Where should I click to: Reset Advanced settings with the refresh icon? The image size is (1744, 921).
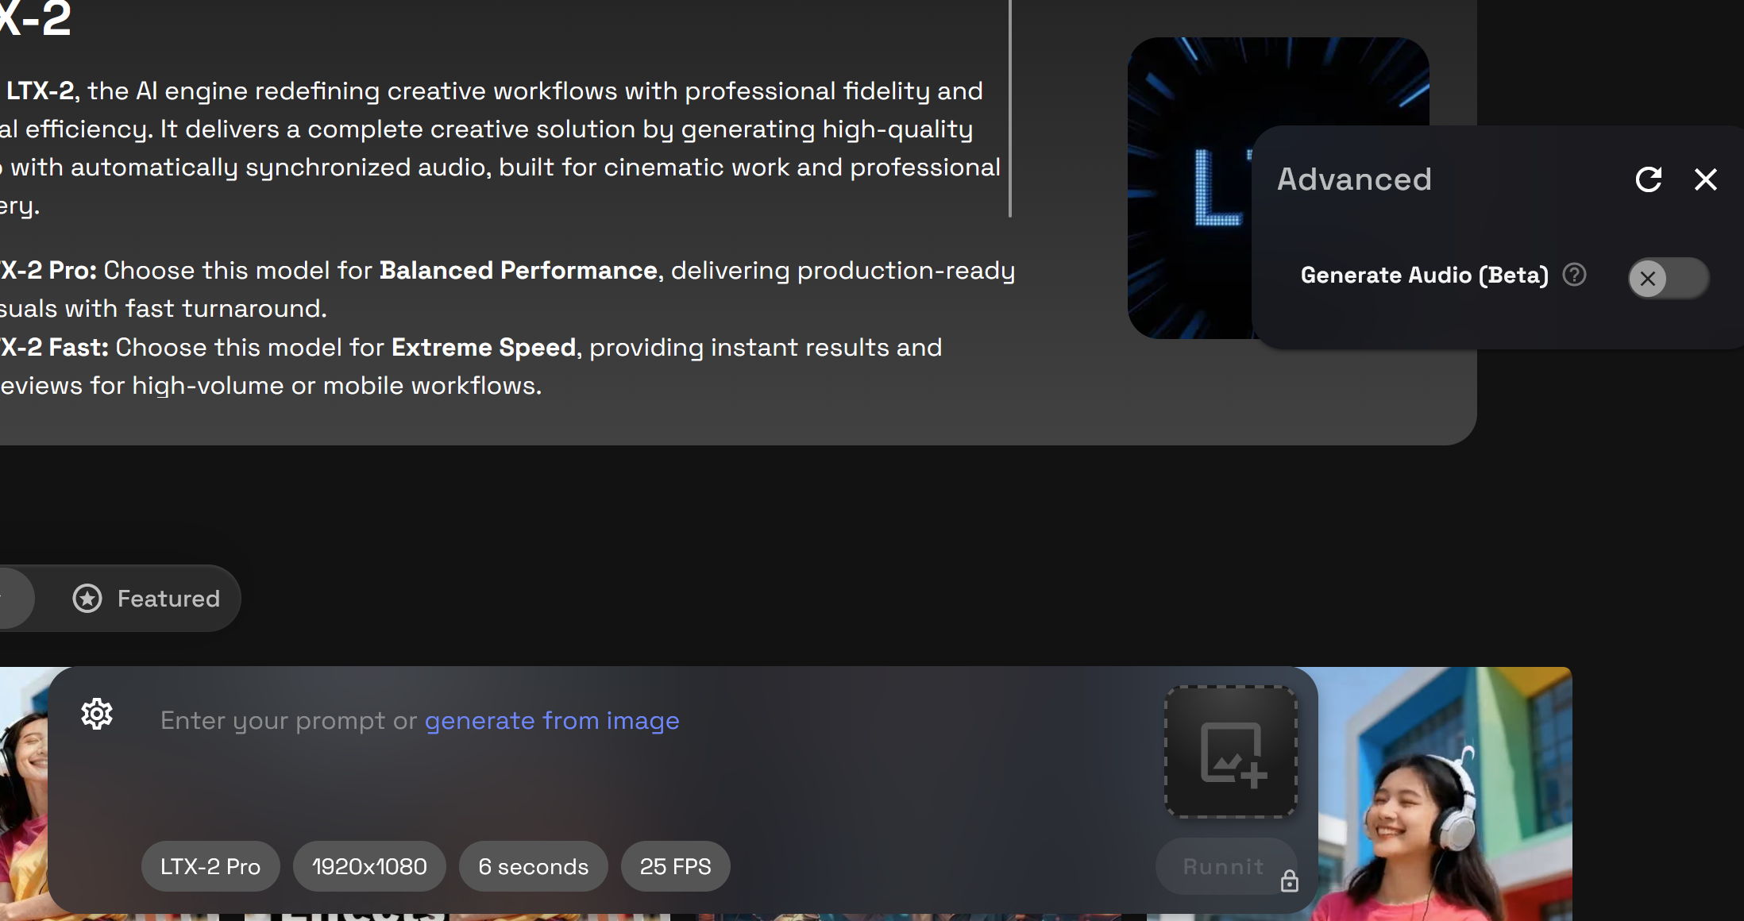(x=1649, y=179)
